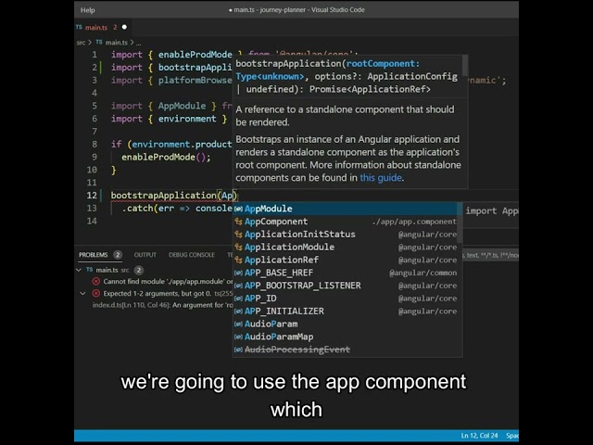Click variable icon beside AudioProcessingEvent
This screenshot has width=593, height=445.
point(238,350)
